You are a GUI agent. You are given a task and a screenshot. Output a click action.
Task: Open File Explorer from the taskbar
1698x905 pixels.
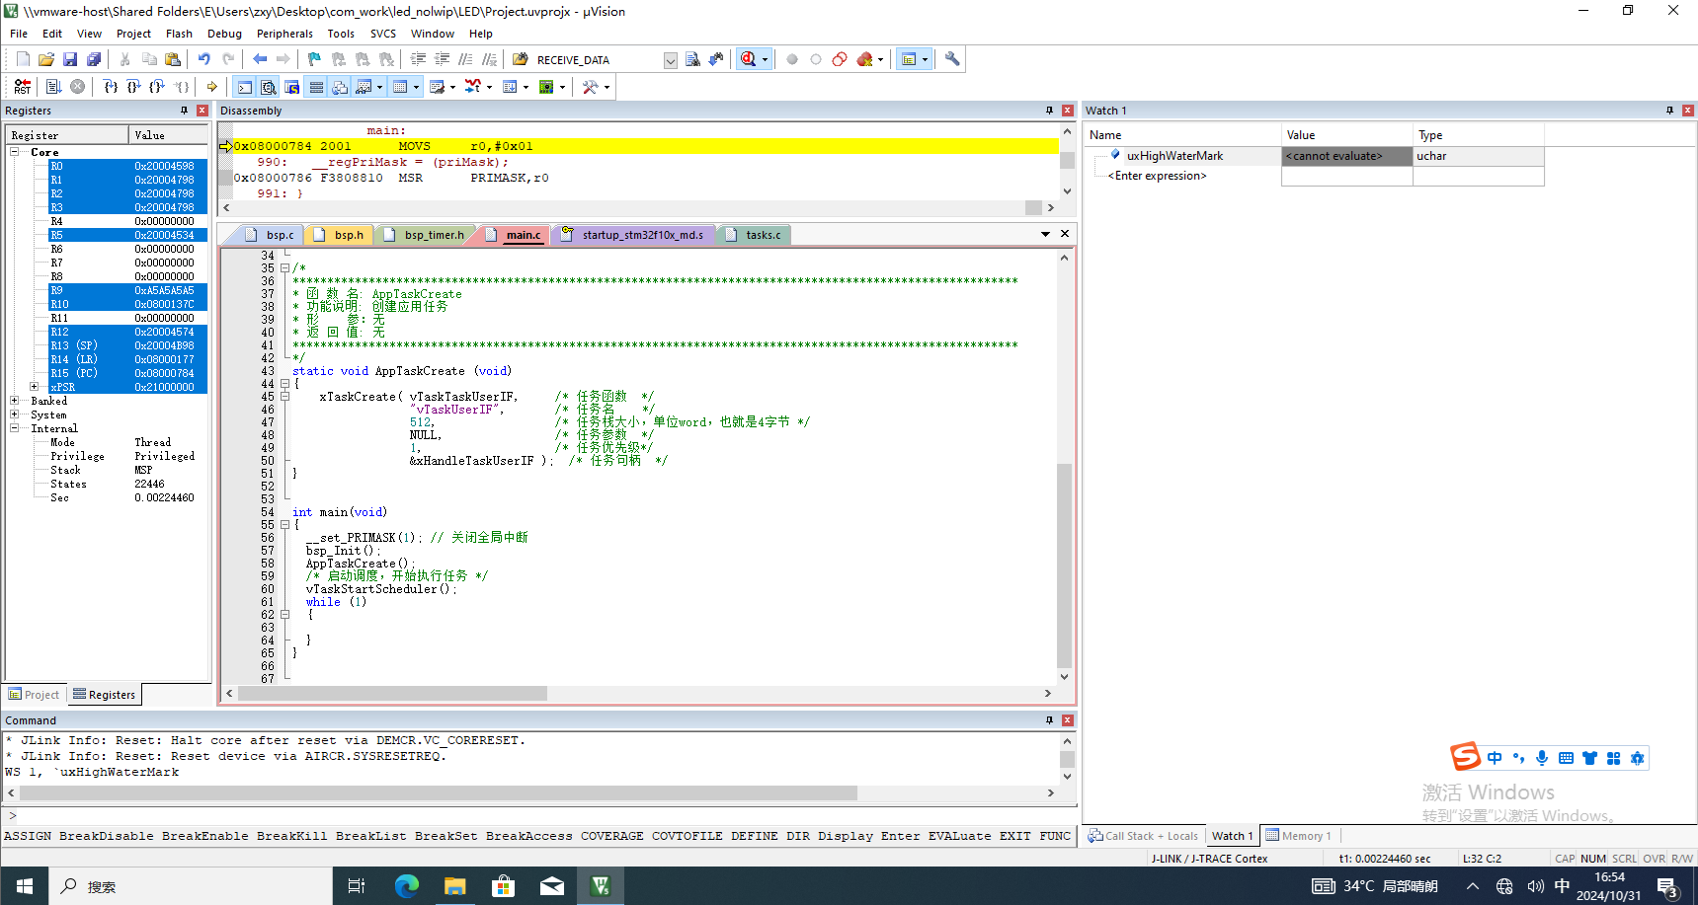point(454,886)
